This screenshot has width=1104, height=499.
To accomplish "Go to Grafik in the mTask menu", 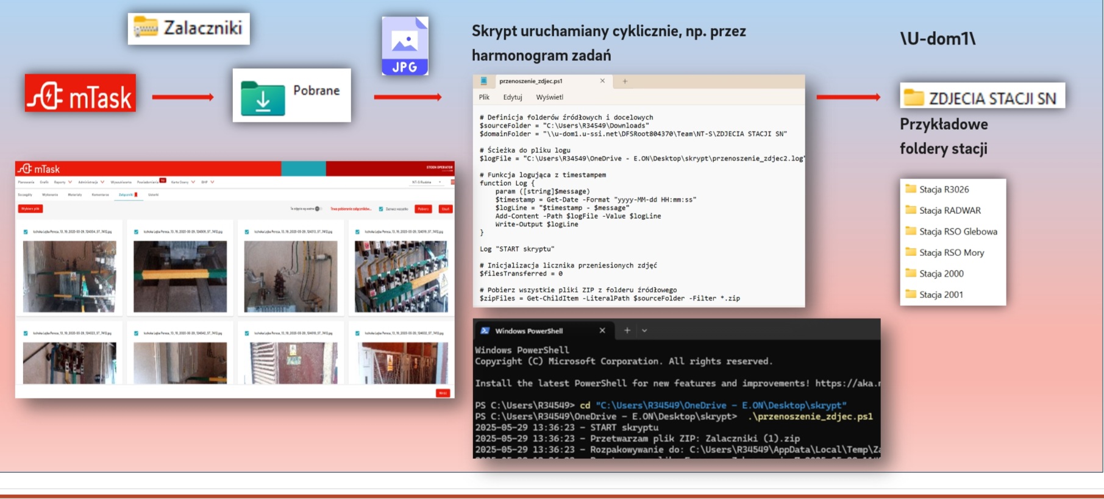I will tap(44, 182).
